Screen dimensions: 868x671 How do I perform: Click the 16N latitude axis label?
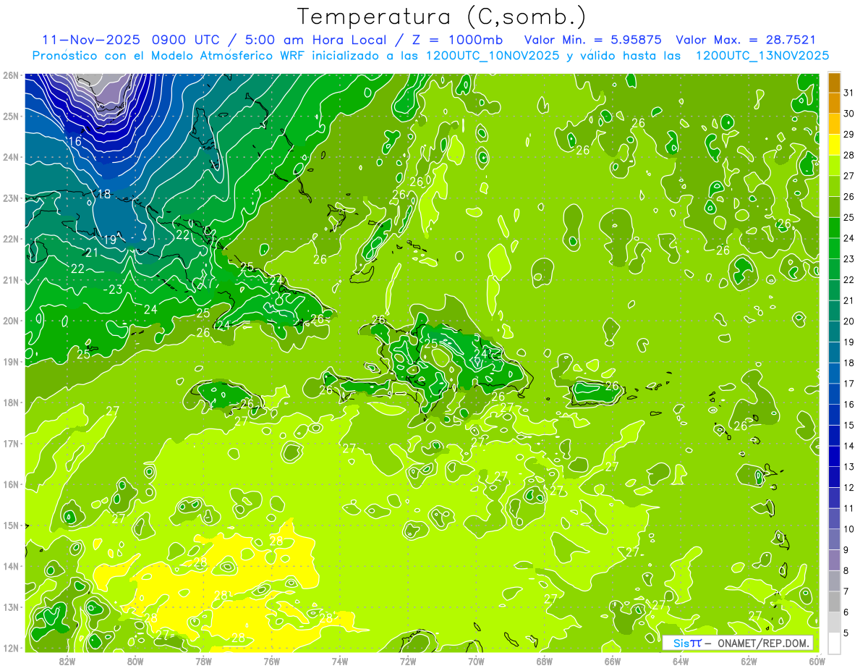tap(10, 484)
